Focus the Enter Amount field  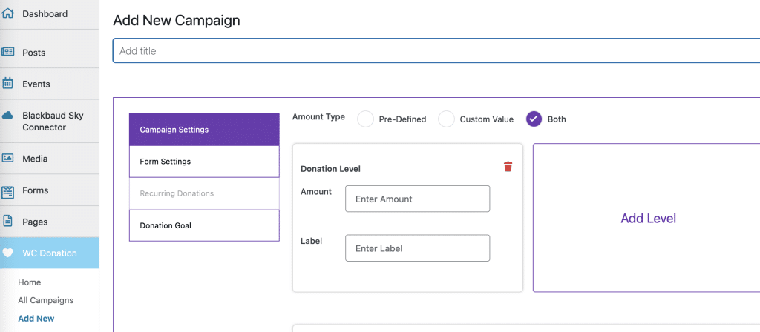[417, 199]
